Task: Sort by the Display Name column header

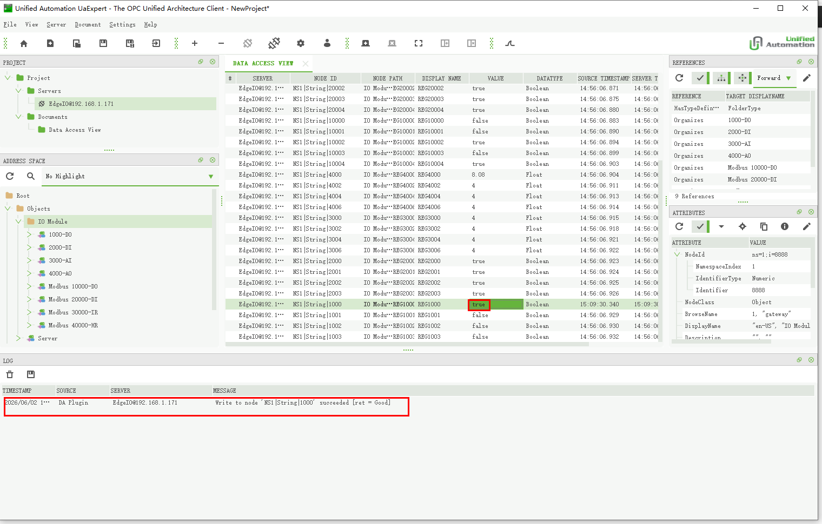Action: tap(442, 78)
